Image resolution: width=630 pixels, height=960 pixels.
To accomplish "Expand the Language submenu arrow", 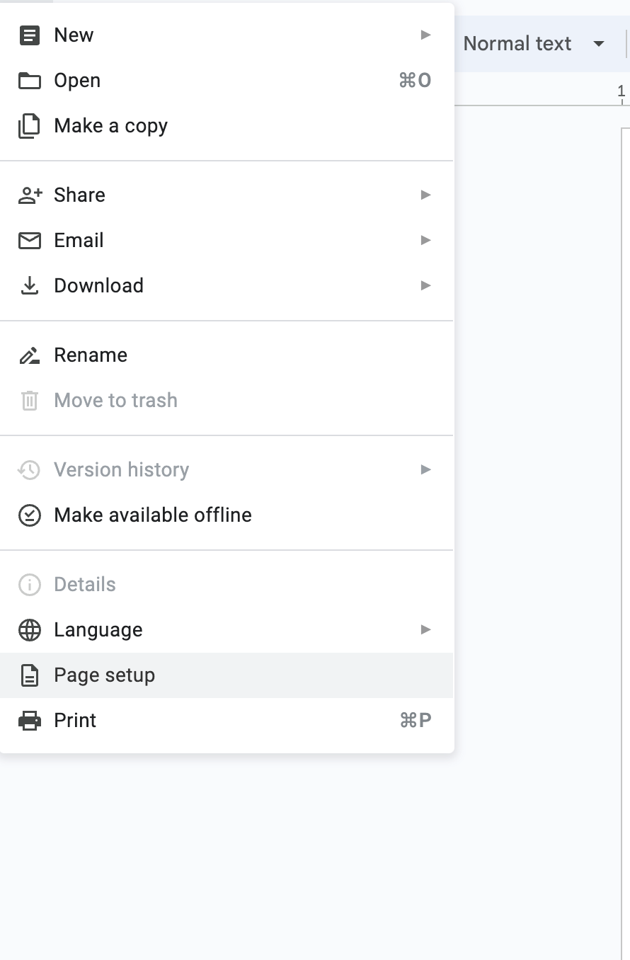I will point(425,629).
